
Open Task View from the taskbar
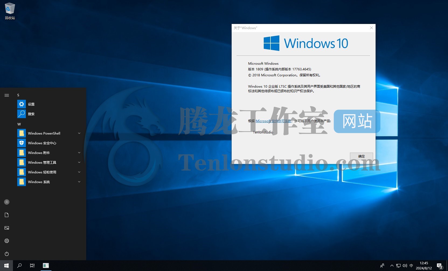pos(32,266)
